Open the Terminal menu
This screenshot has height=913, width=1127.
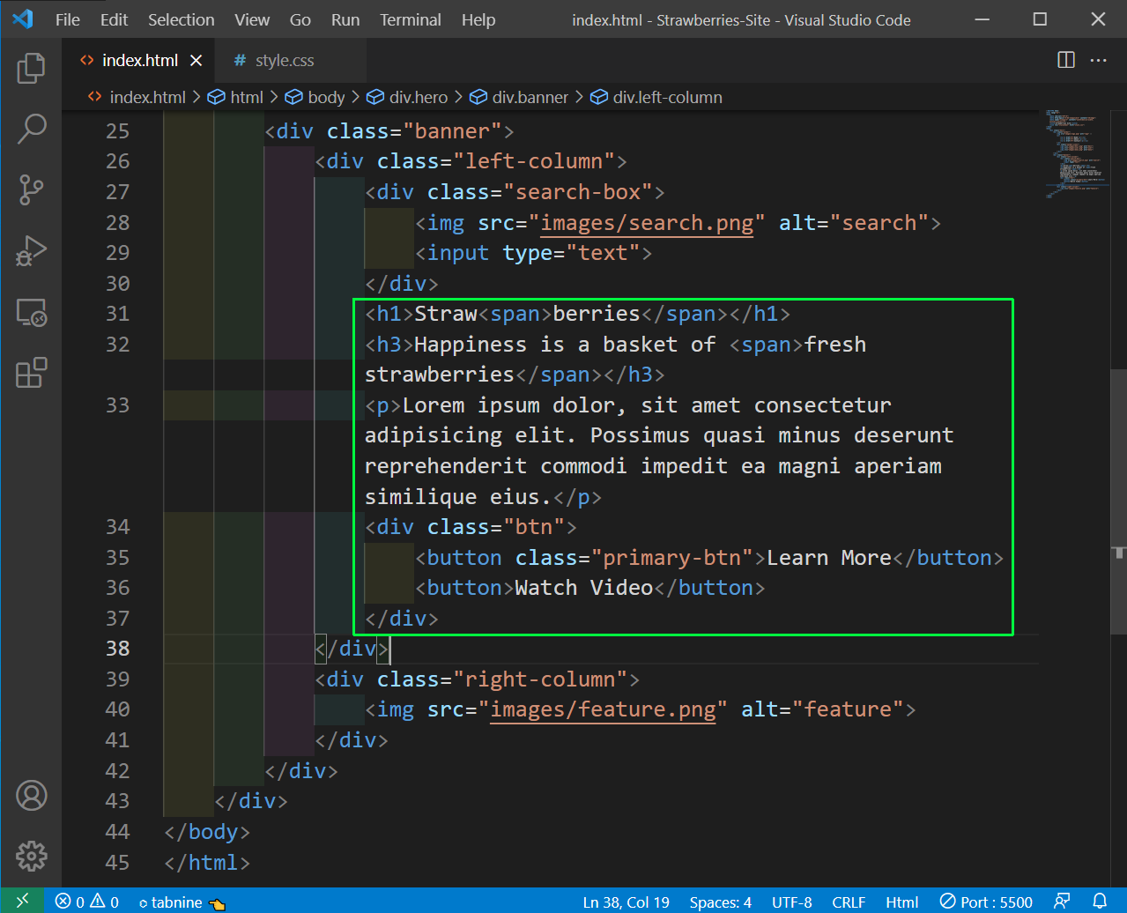[x=411, y=19]
